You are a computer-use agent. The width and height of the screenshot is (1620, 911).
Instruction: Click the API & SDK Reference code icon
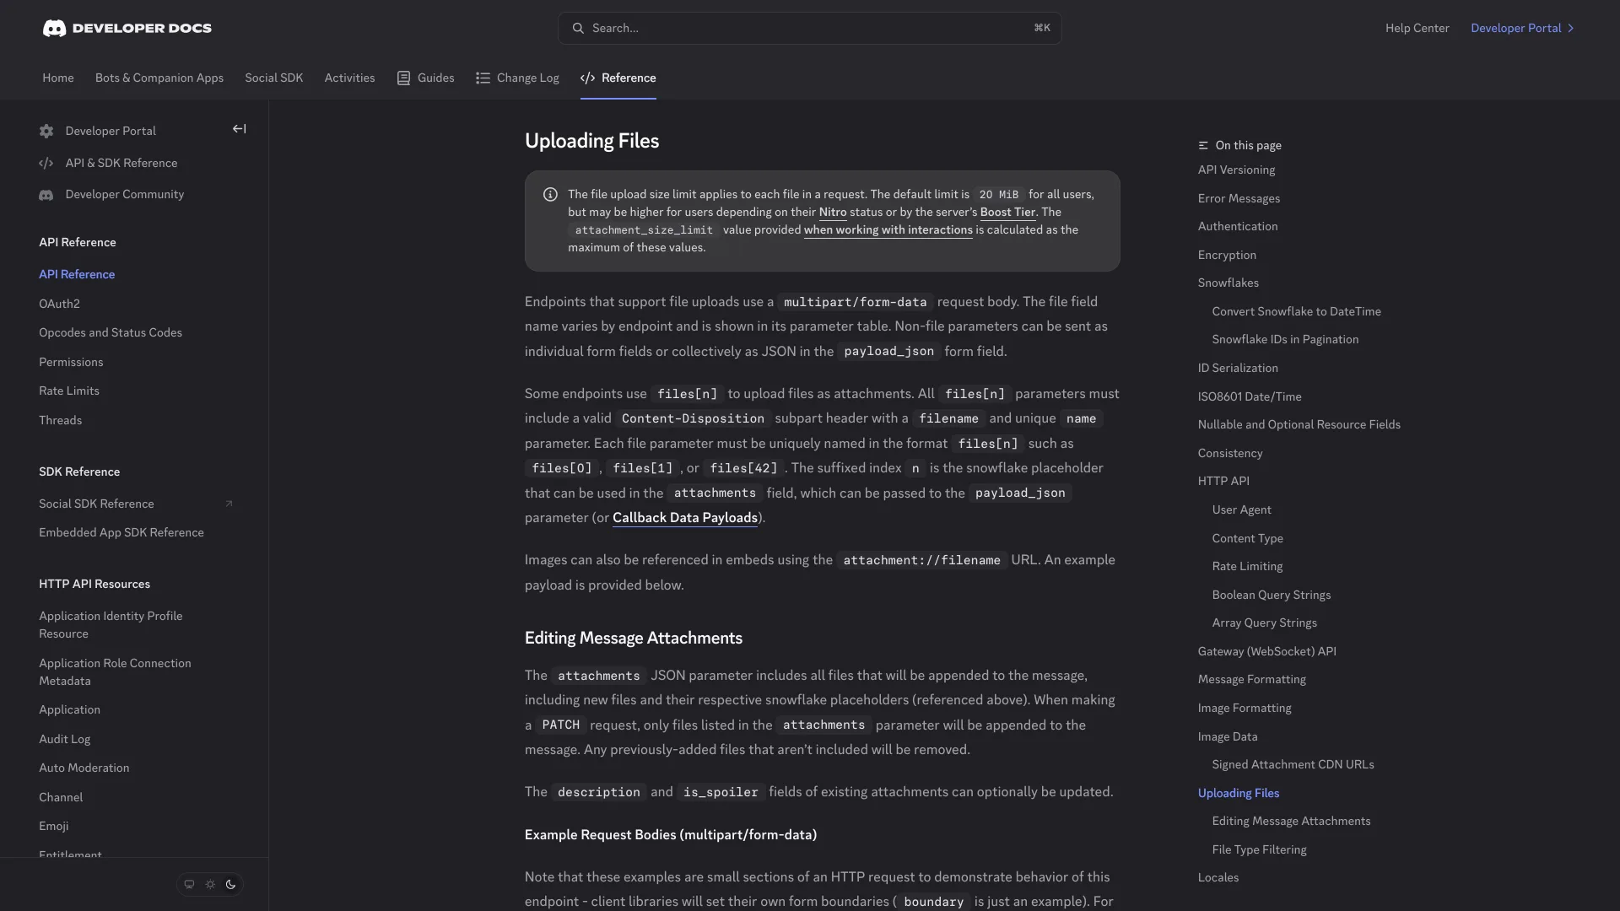click(x=46, y=163)
